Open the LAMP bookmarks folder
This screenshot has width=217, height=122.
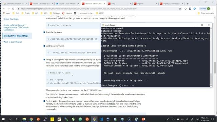(100, 13)
